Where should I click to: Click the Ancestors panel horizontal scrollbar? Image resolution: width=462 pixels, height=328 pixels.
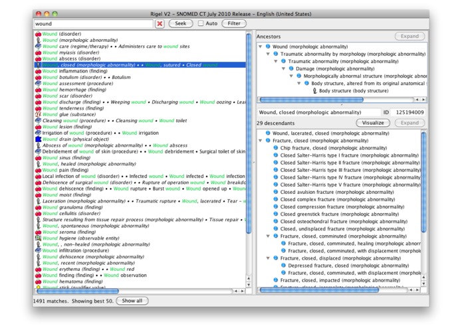[311, 100]
